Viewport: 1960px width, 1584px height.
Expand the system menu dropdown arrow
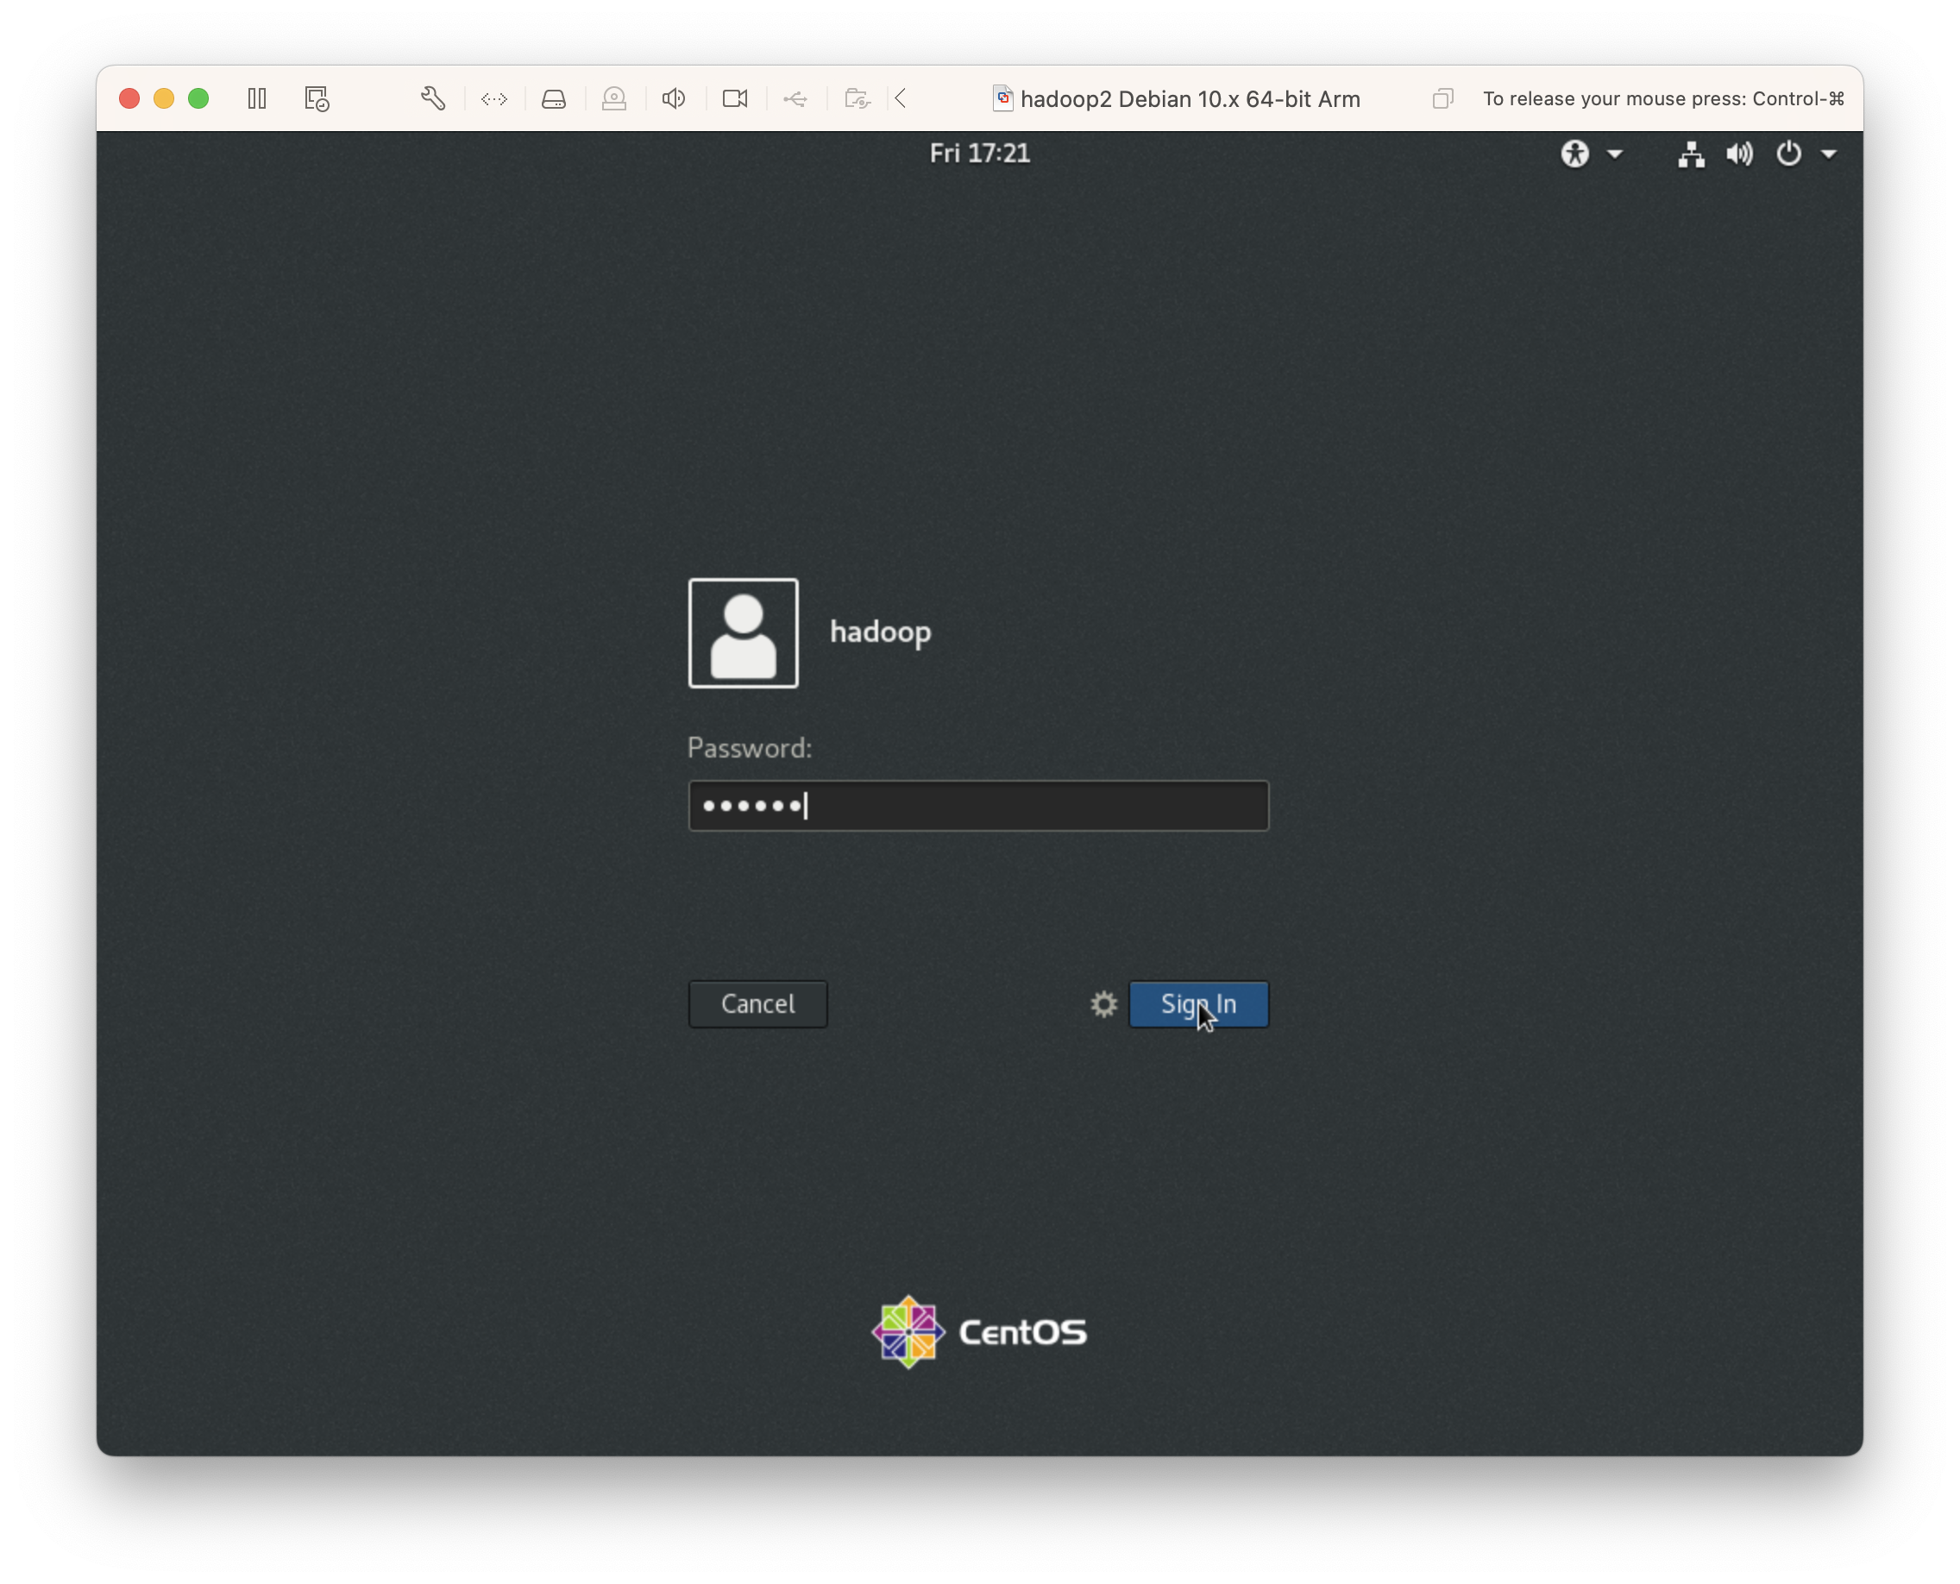pyautogui.click(x=1829, y=154)
